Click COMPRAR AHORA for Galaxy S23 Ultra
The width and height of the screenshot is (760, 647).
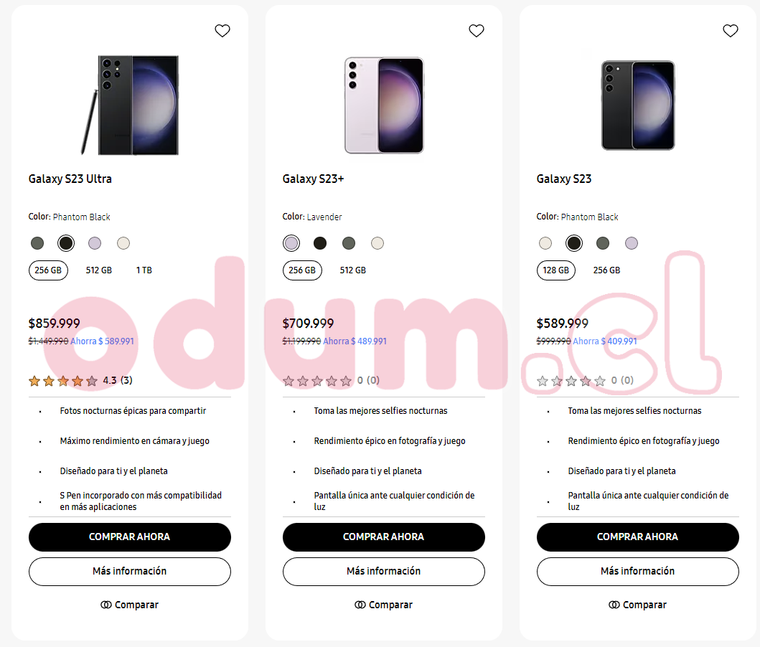pyautogui.click(x=130, y=537)
